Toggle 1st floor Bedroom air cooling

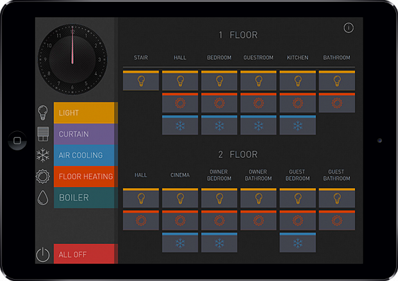pyautogui.click(x=220, y=125)
